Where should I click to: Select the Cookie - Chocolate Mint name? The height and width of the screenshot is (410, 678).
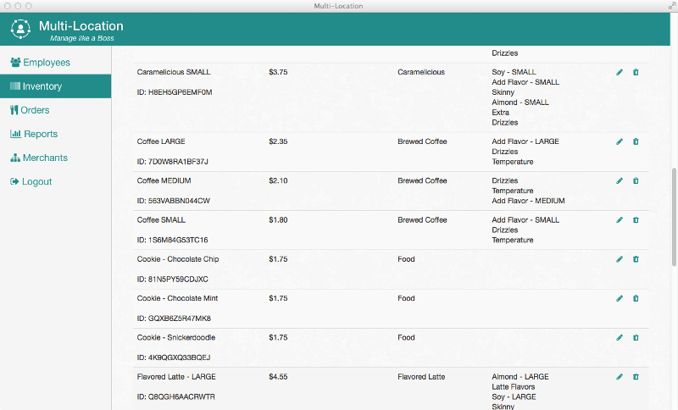click(x=177, y=298)
